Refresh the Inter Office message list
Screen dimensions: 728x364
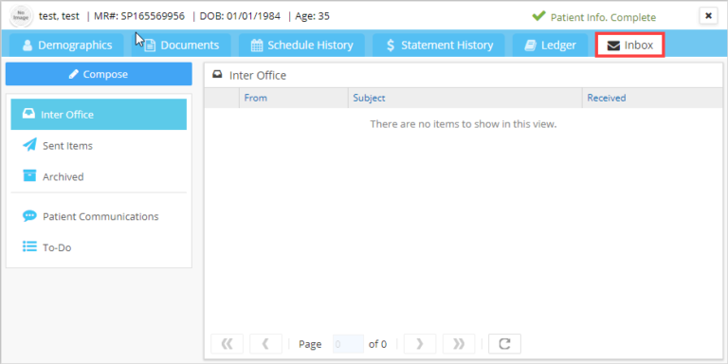[504, 344]
